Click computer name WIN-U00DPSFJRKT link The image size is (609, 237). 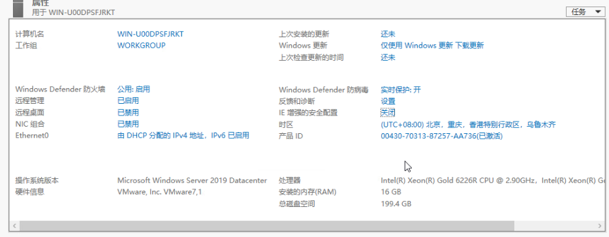(150, 34)
